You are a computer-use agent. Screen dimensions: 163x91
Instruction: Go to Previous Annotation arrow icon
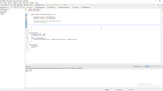51,5
